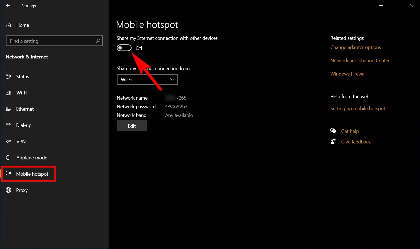The image size is (420, 249).
Task: Click the Any available network band value
Action: pos(179,115)
